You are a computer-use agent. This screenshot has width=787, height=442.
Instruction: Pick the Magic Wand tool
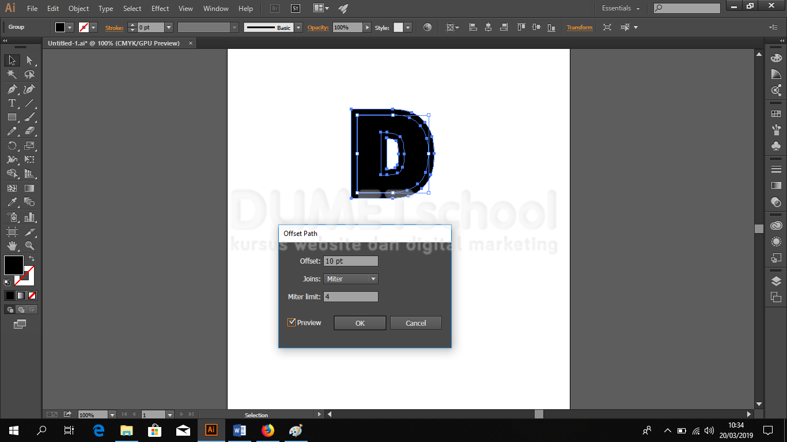coord(12,75)
